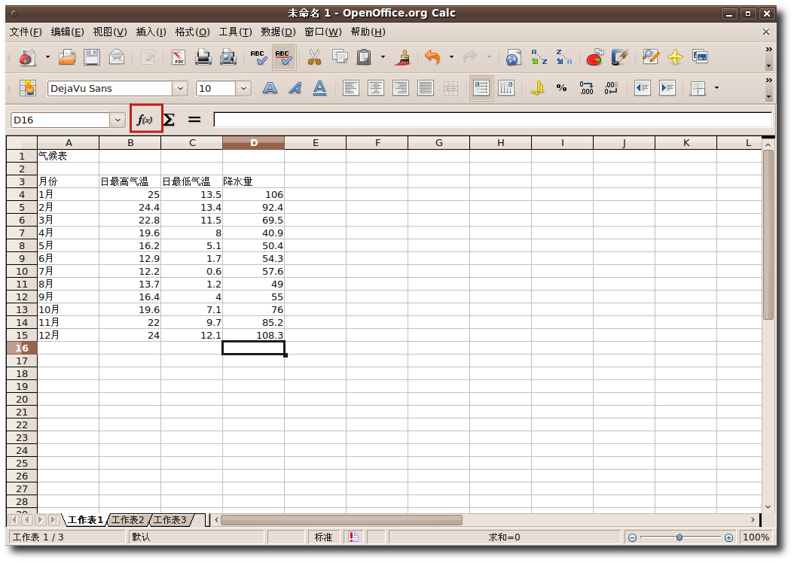Apply currency number format
Screen dimensions: 794x563
537,89
